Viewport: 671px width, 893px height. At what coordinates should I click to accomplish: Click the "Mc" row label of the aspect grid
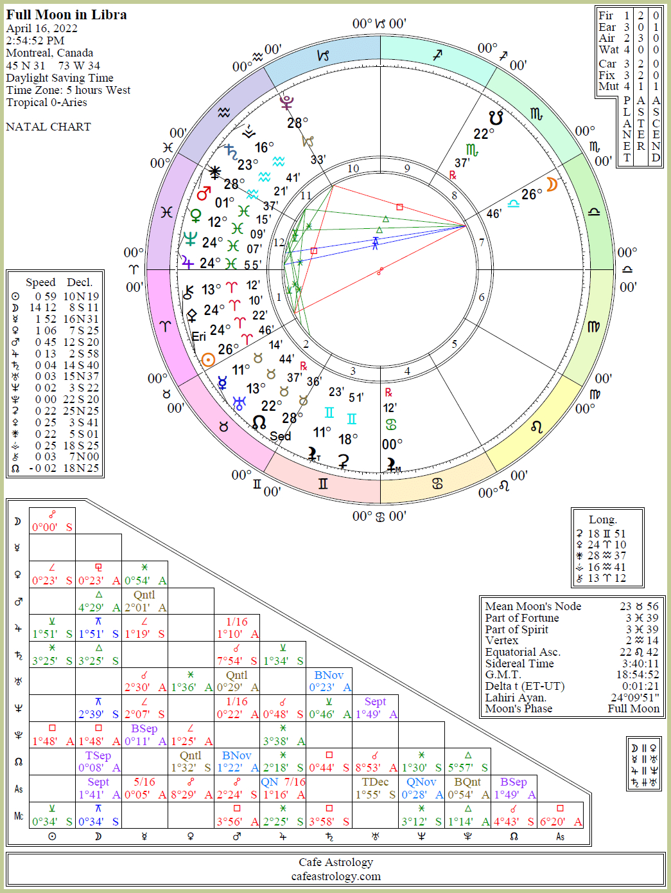(19, 816)
